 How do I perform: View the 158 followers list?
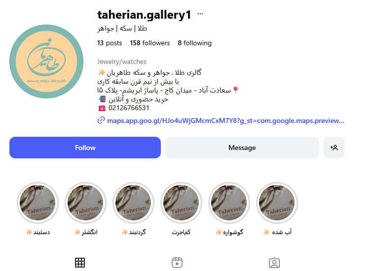[x=150, y=43]
